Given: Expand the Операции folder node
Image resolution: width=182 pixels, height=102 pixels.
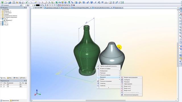Looking at the screenshot, I should pos(1,14).
